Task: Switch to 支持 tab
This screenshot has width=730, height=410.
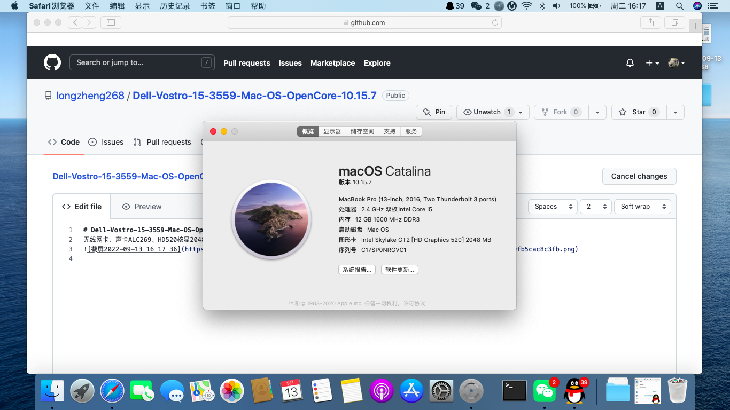Action: point(390,131)
